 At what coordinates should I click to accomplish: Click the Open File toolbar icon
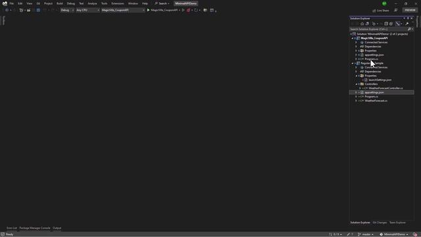(29, 11)
